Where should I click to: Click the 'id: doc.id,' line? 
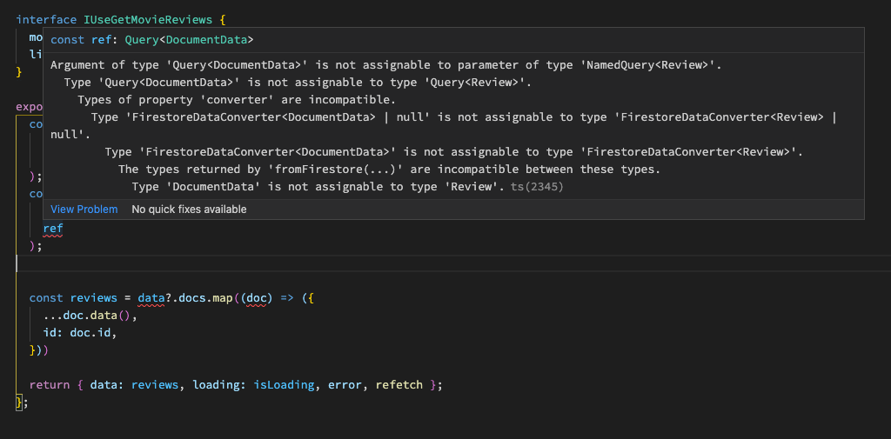(80, 333)
